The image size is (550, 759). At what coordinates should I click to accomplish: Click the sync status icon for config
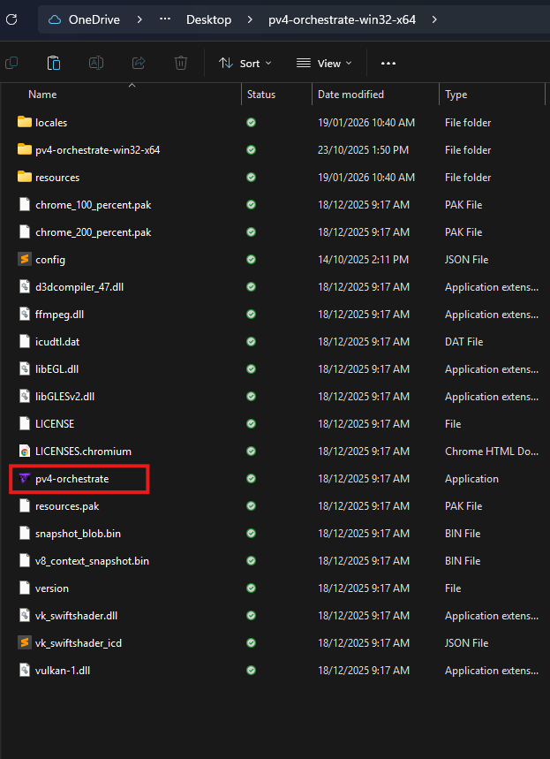[251, 260]
